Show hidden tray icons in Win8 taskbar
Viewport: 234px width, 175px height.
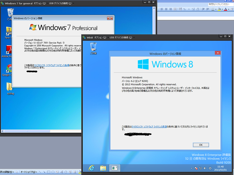[x=191, y=168]
